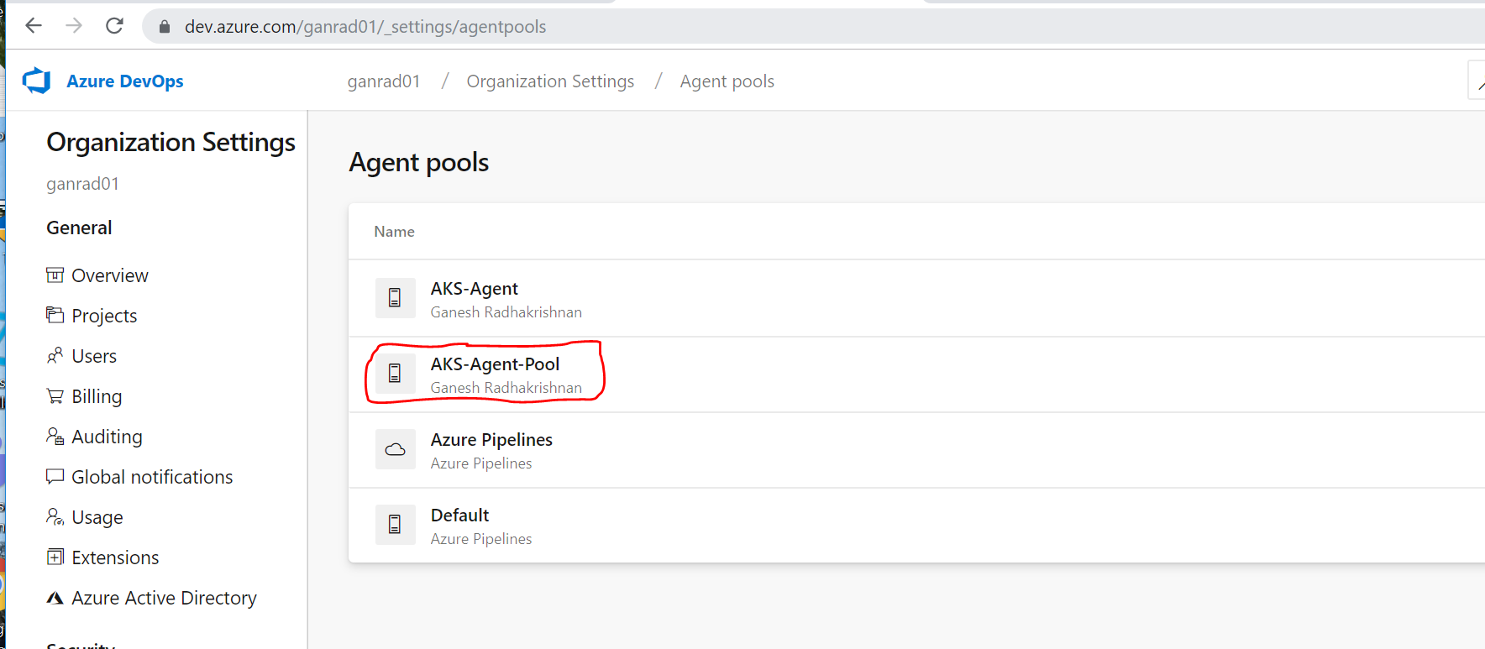This screenshot has width=1485, height=649.
Task: Click Agent pools breadcrumb
Action: (x=727, y=81)
